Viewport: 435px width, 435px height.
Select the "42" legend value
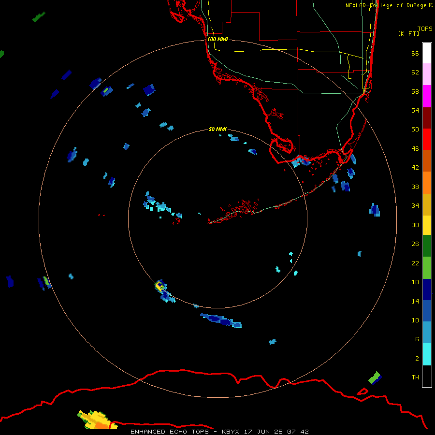tap(415, 168)
